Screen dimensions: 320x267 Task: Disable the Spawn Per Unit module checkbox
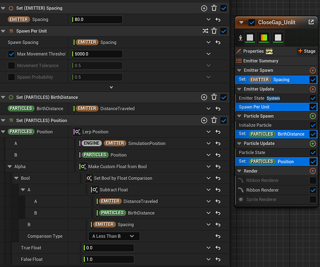(223, 31)
